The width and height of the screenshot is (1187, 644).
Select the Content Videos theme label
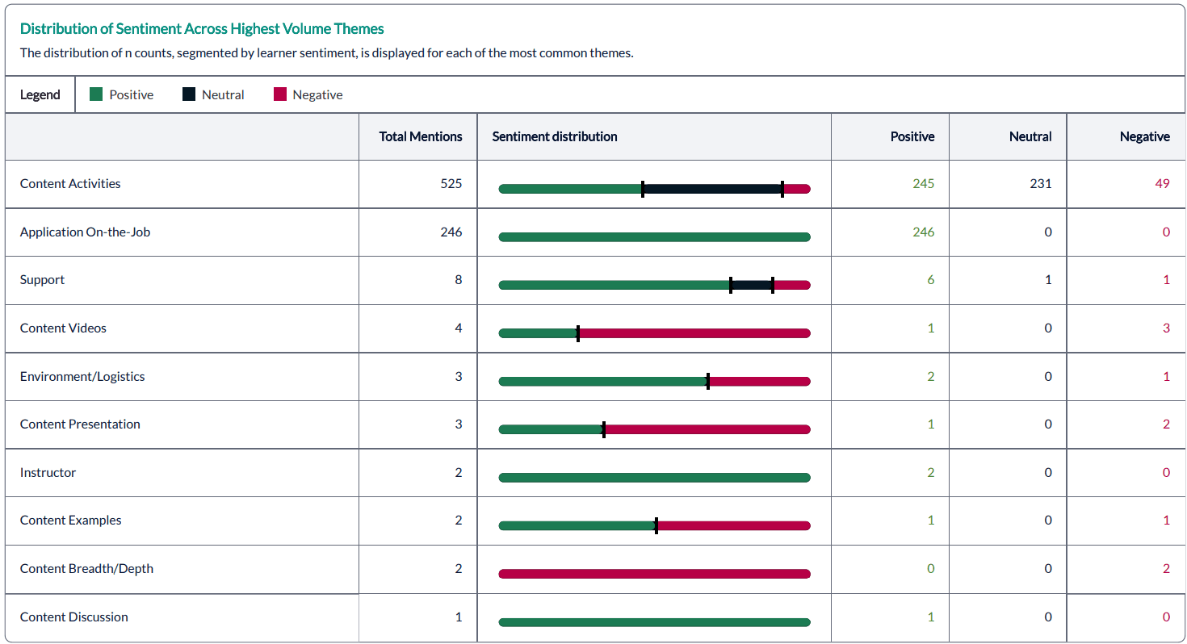tap(63, 328)
